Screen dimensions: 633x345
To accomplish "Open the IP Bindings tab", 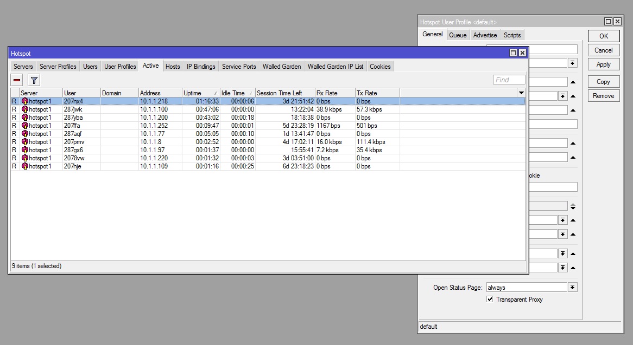I will tap(200, 66).
